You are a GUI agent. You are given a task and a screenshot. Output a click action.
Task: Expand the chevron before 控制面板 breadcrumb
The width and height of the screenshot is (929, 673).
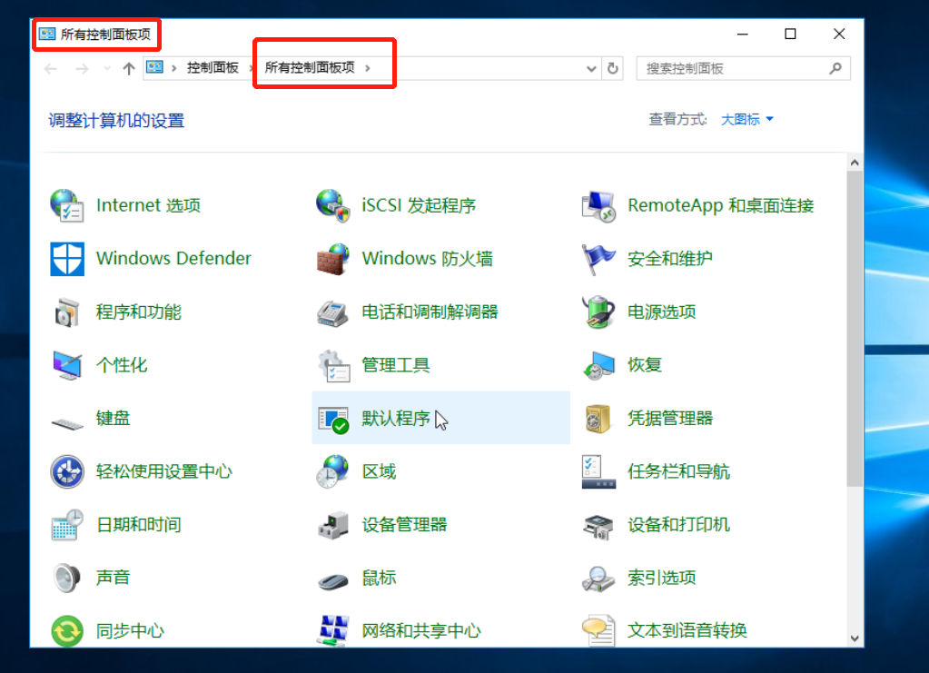tap(173, 69)
